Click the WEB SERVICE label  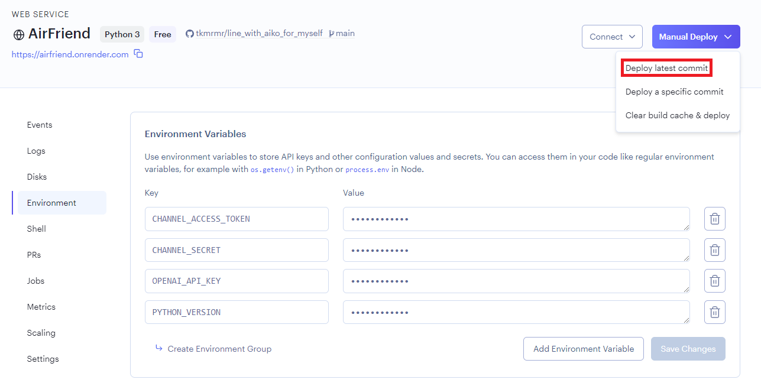(40, 14)
